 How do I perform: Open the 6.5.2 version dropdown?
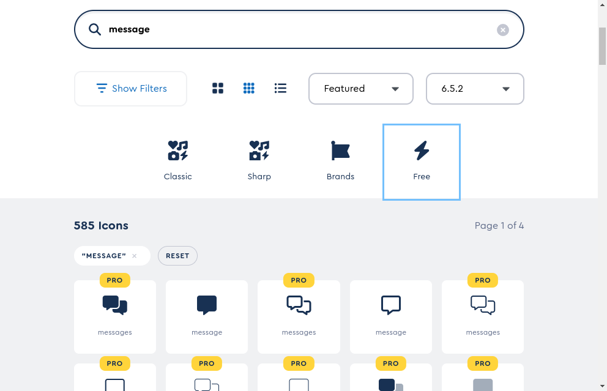[x=475, y=89]
